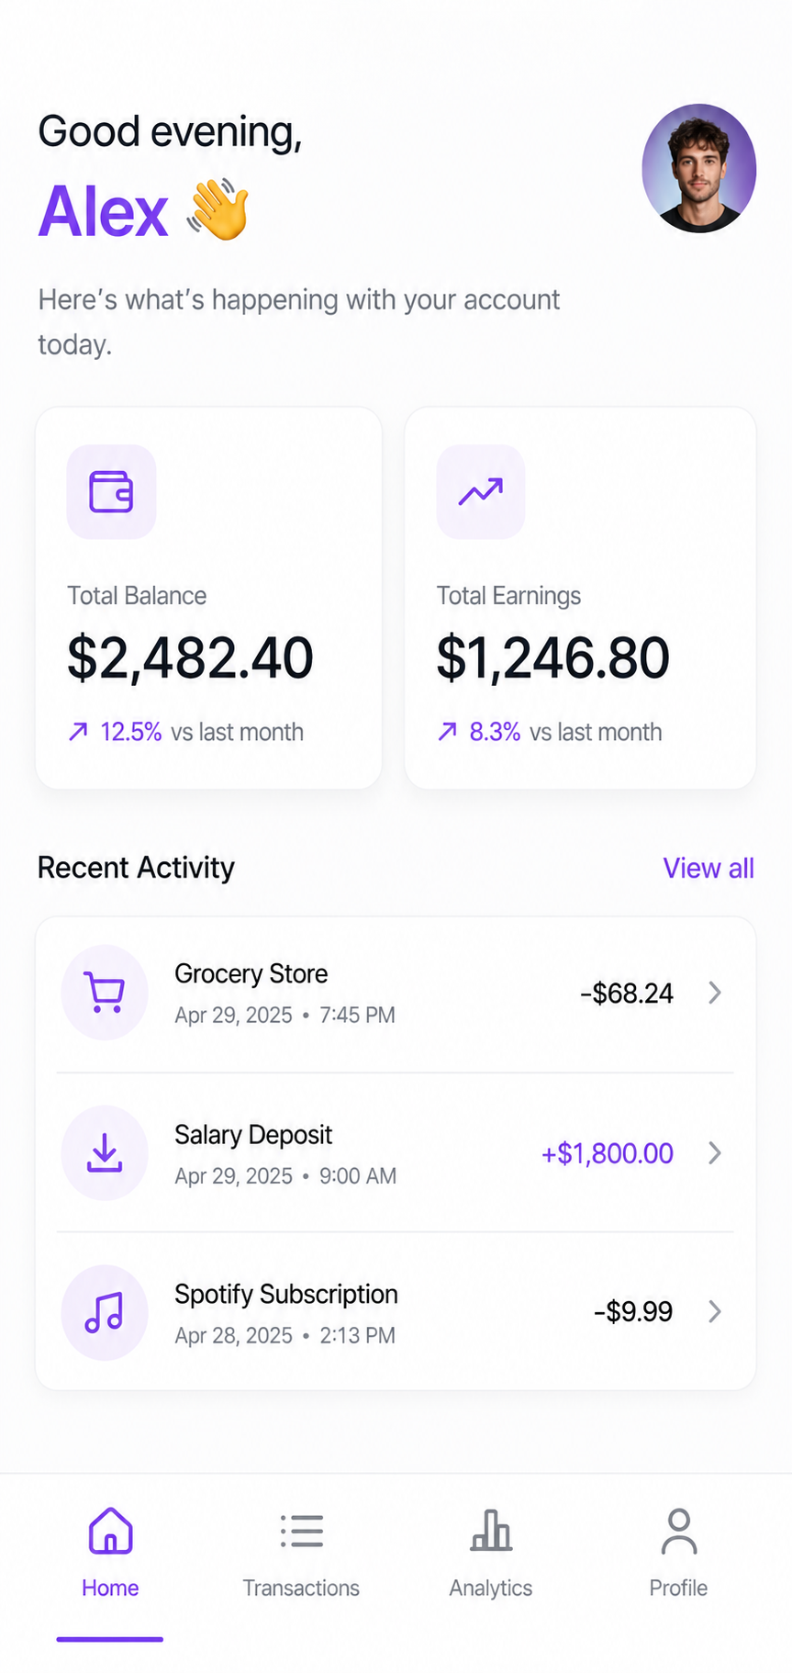Switch to the Profile tab label
The width and height of the screenshot is (792, 1673).
(678, 1588)
